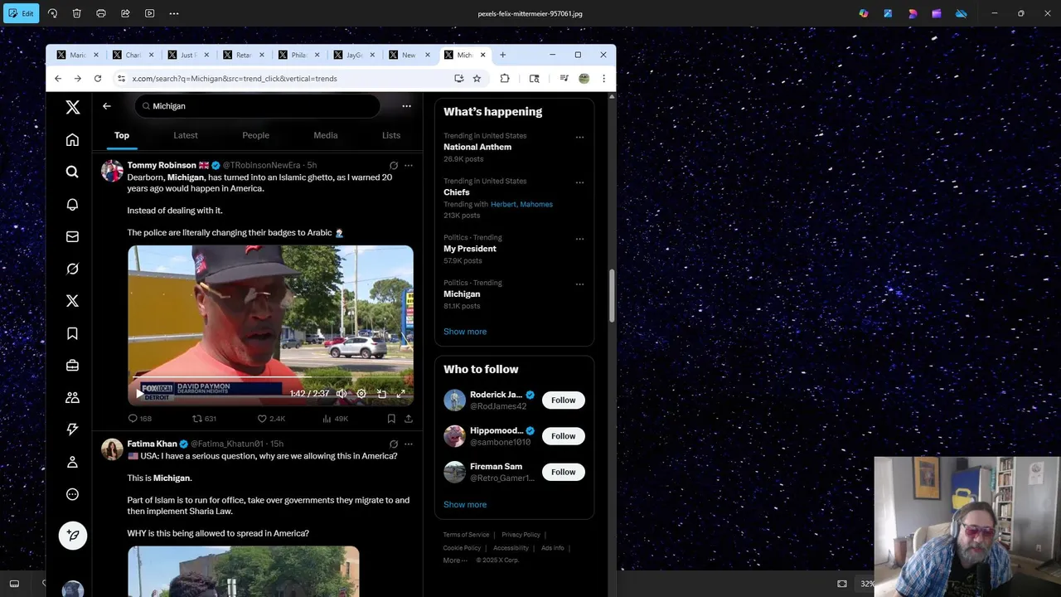This screenshot has width=1061, height=597.
Task: Open video settings gear
Action: click(x=361, y=394)
